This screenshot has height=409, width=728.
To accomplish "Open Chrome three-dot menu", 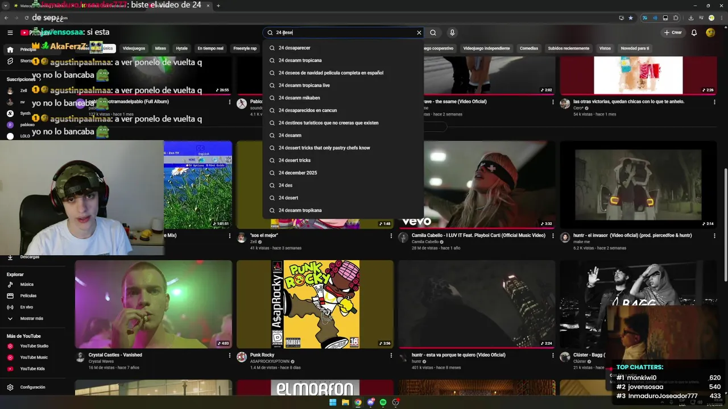I will coord(721,18).
